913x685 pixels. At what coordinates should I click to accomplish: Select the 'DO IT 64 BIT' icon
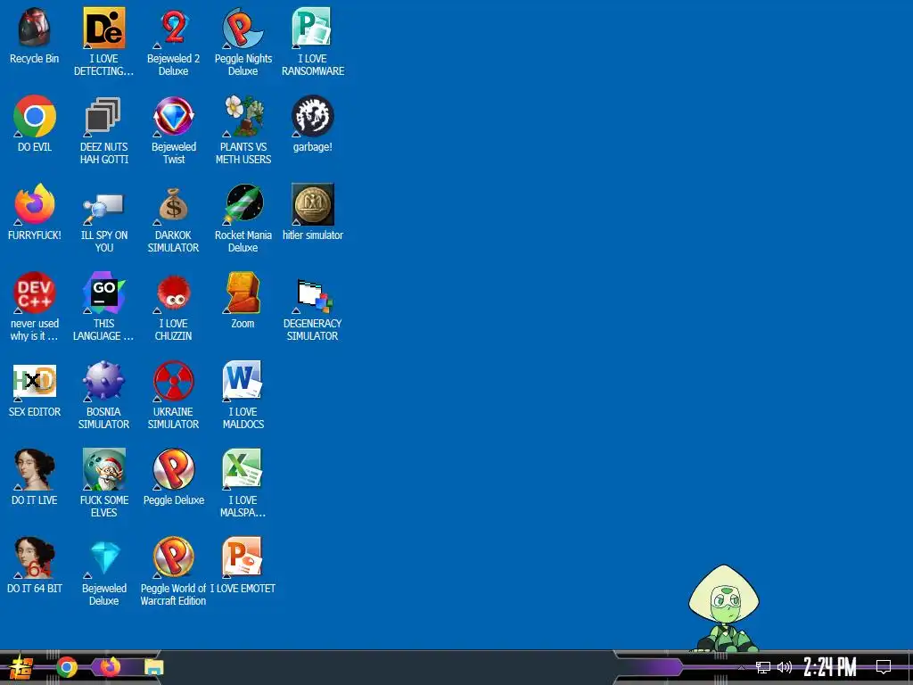(35, 558)
